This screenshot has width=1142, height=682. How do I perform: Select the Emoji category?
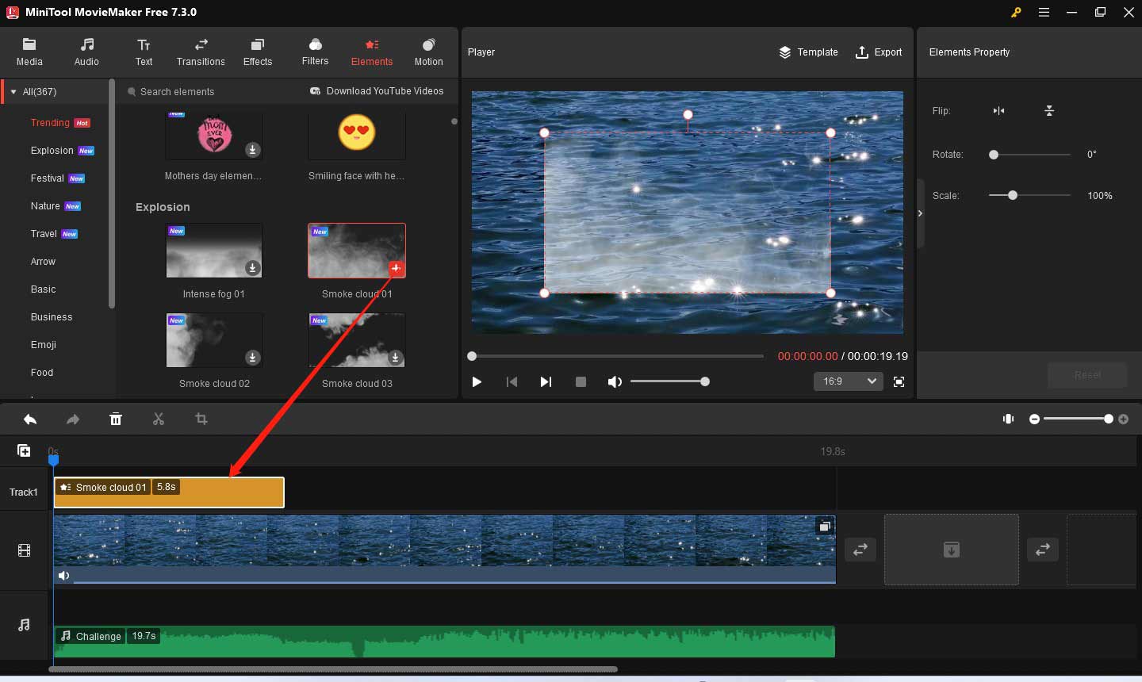[x=43, y=345]
